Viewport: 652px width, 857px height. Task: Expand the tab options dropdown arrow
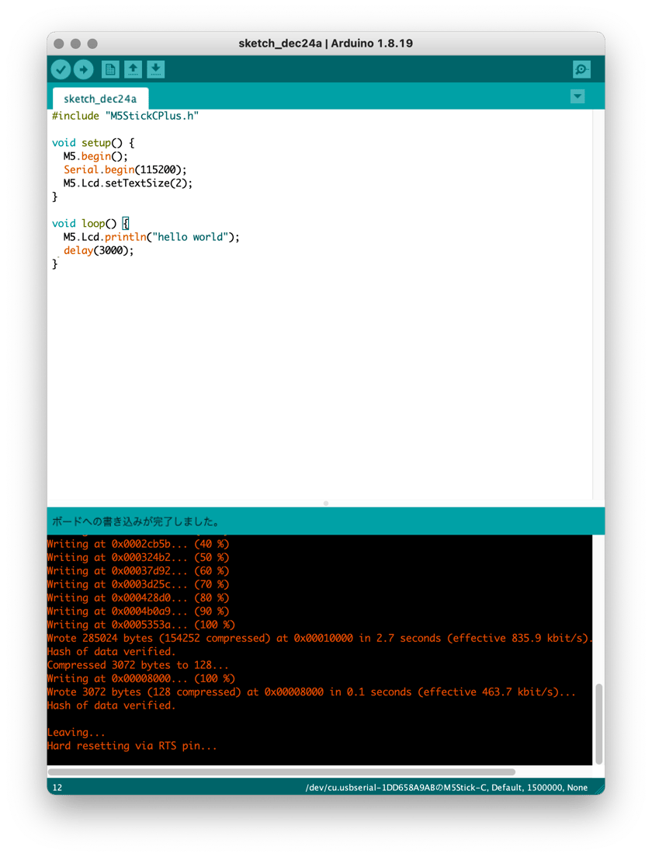[577, 97]
